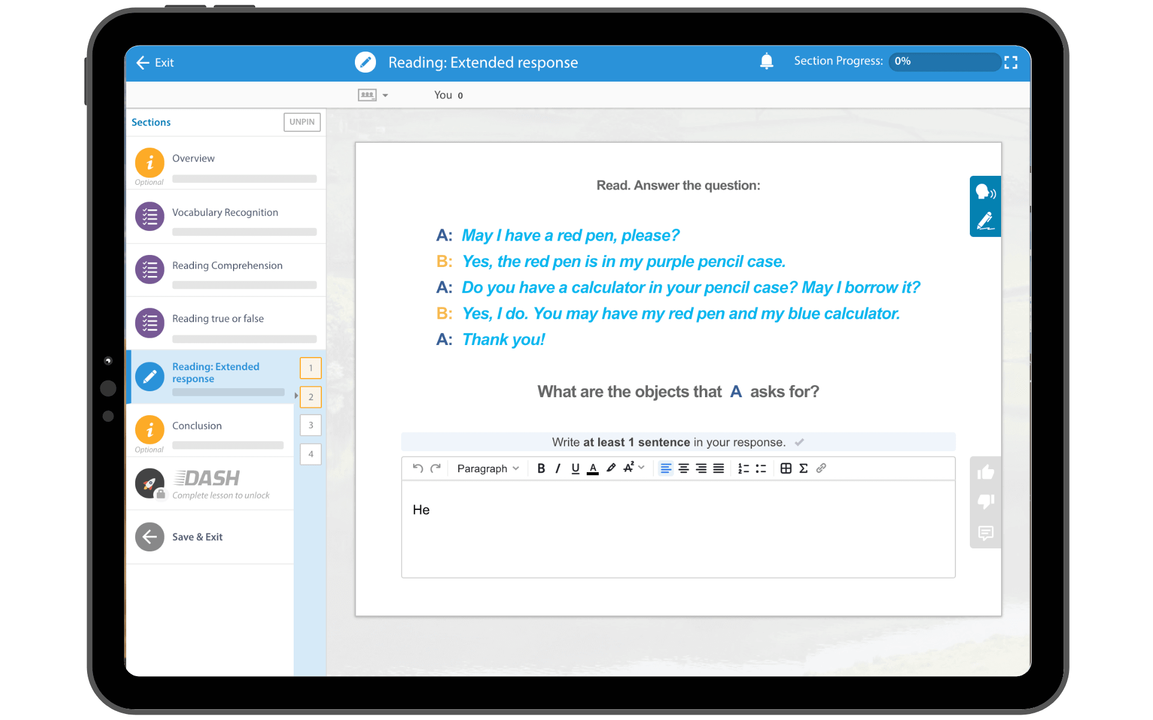Select Reading: Extended response section
Viewport: 1153px width, 720px height.
pos(210,377)
